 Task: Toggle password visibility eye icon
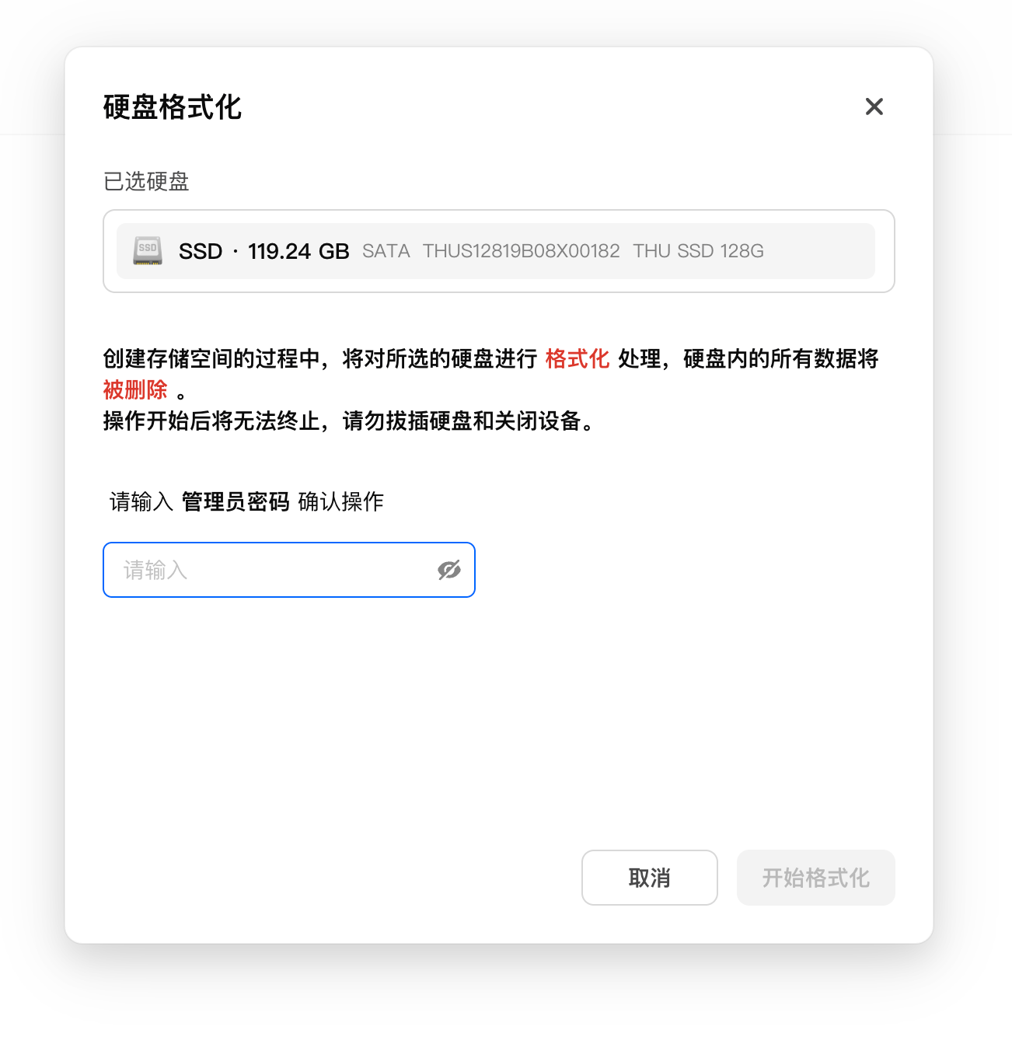tap(449, 570)
